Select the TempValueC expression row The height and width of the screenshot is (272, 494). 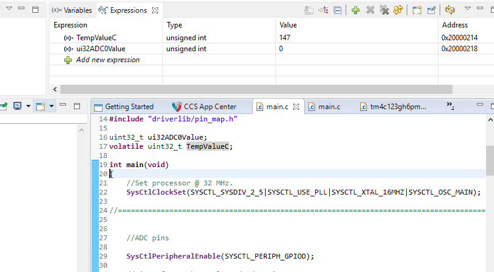point(96,38)
